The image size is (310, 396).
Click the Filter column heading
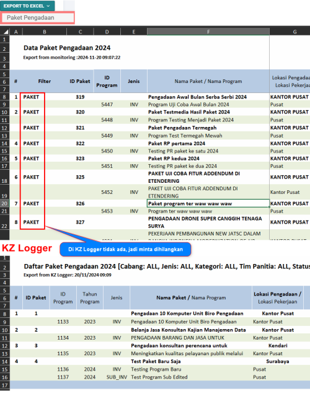[45, 81]
